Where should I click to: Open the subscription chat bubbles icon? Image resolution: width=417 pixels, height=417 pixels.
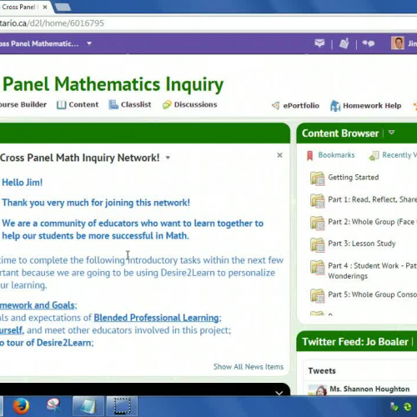[369, 43]
